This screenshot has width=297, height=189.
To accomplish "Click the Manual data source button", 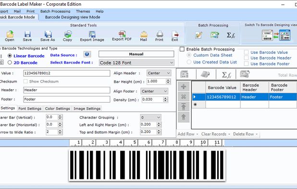I will pyautogui.click(x=136, y=54).
